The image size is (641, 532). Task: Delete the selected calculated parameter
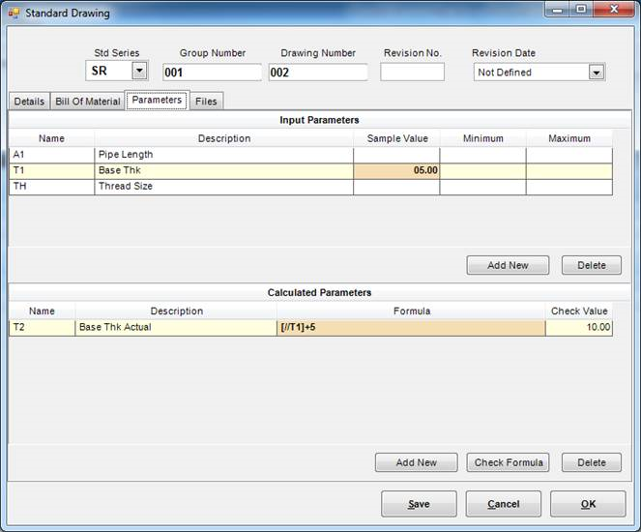click(x=591, y=462)
